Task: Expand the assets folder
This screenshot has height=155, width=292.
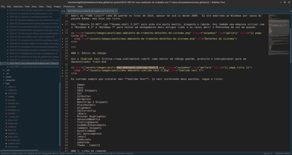Action: (x=4, y=77)
